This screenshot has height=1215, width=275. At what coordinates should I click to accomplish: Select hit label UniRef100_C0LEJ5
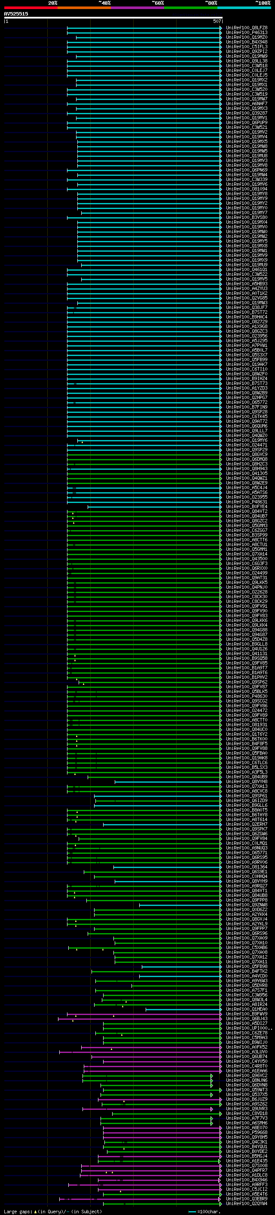[247, 75]
